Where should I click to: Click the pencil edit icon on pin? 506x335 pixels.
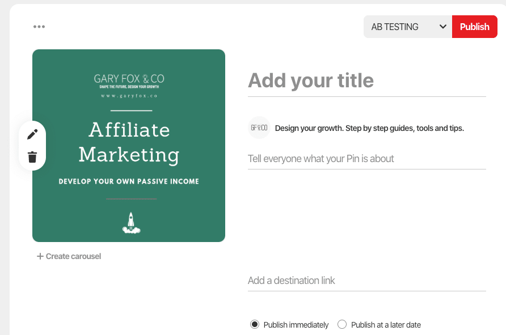32,134
